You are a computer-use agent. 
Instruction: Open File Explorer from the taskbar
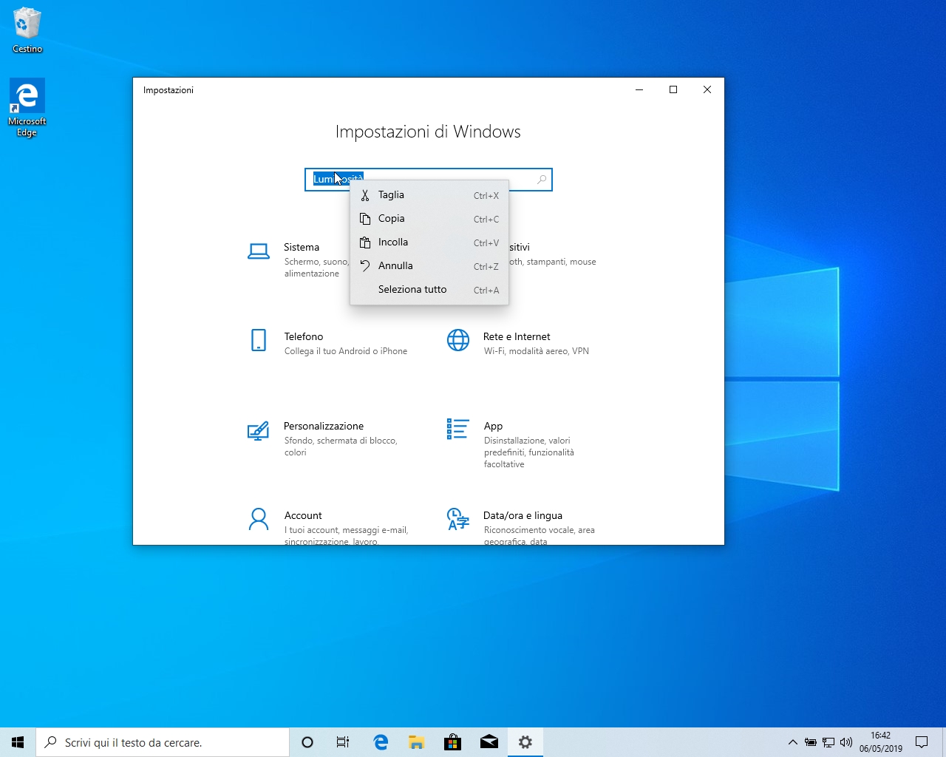pos(417,742)
